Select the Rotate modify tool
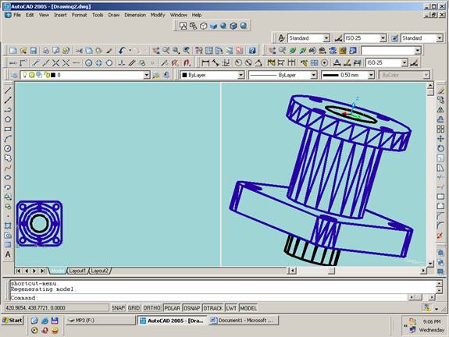 (x=441, y=148)
